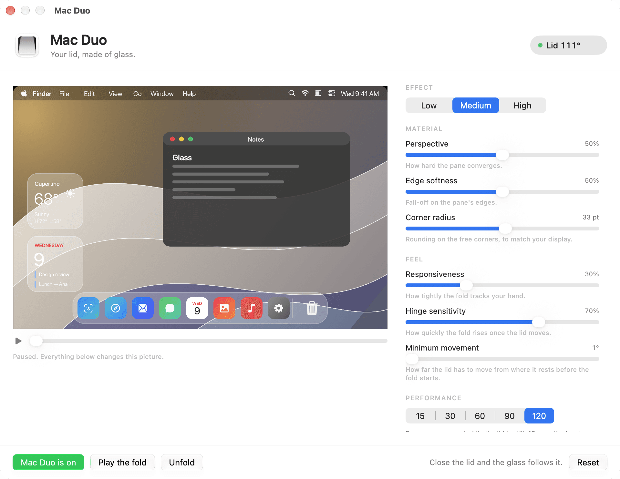Set performance frame rate to 30
Viewport: 620px width, 479px height.
click(450, 416)
